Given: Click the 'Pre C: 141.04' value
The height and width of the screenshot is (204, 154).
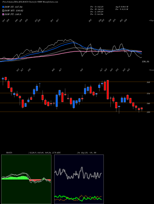Looking at the screenshot, I should click(97, 14).
